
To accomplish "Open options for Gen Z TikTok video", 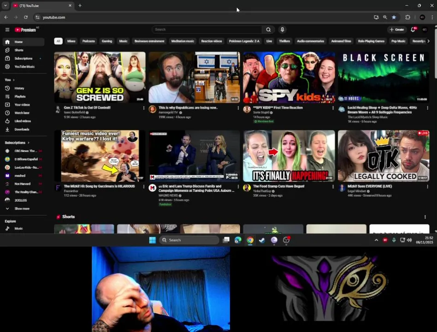I will click(x=144, y=108).
